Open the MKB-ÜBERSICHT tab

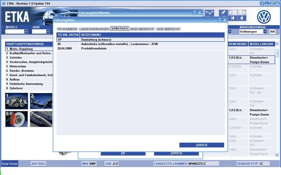[x=142, y=29]
